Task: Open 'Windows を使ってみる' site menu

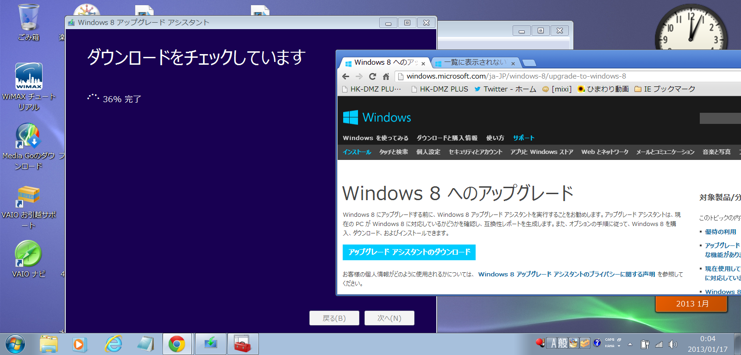Action: pyautogui.click(x=376, y=138)
